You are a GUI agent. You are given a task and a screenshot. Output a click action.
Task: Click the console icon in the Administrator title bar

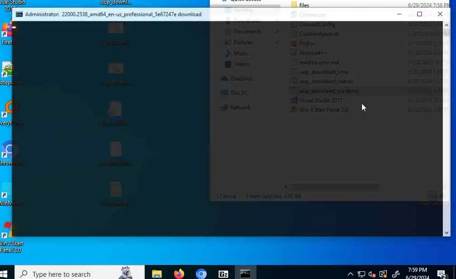point(19,14)
